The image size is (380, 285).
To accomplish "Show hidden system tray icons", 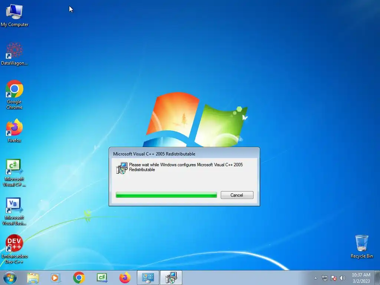I will coord(315,278).
